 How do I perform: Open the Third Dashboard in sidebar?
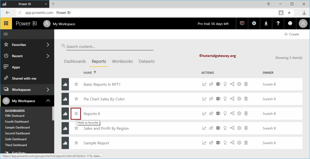(16, 145)
